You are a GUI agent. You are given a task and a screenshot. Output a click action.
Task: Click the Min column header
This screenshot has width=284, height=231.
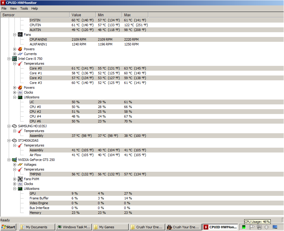109,15
